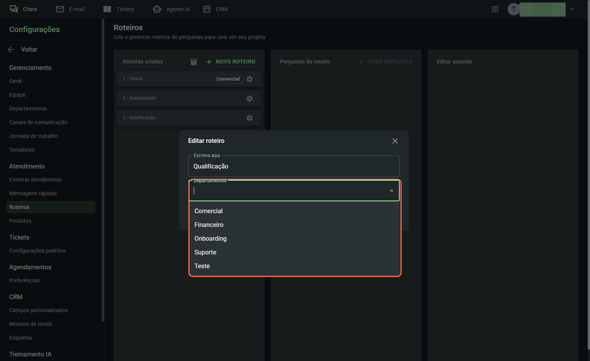Viewport: 590px width, 361px height.
Task: Switch to the CRM tab
Action: pos(215,9)
